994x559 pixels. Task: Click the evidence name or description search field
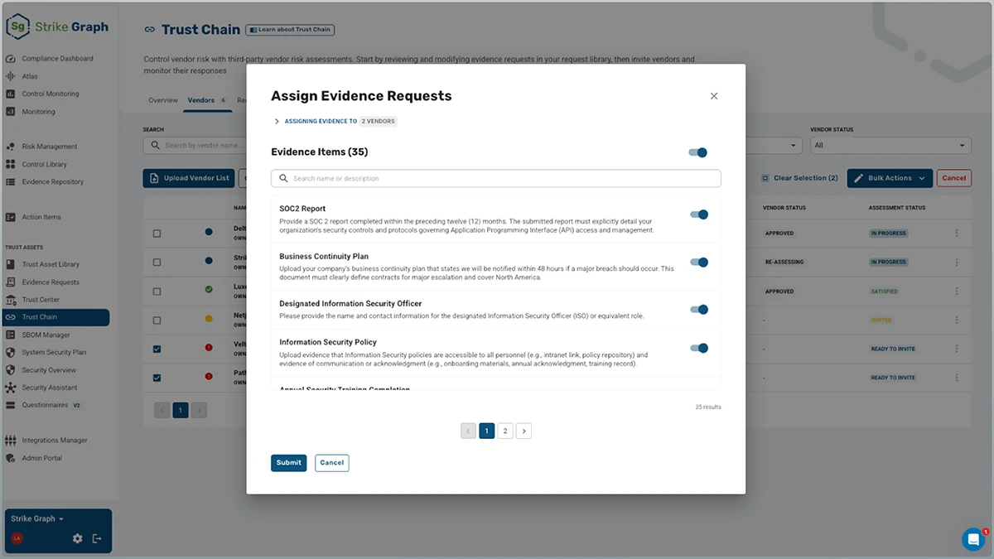[x=496, y=178]
